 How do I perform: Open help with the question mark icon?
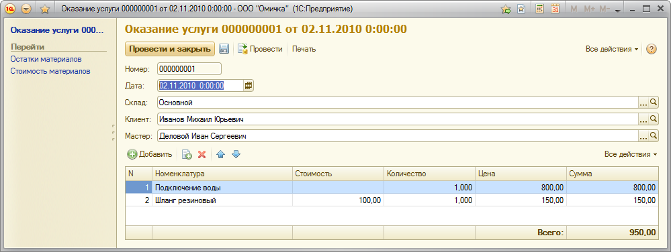[x=651, y=49]
